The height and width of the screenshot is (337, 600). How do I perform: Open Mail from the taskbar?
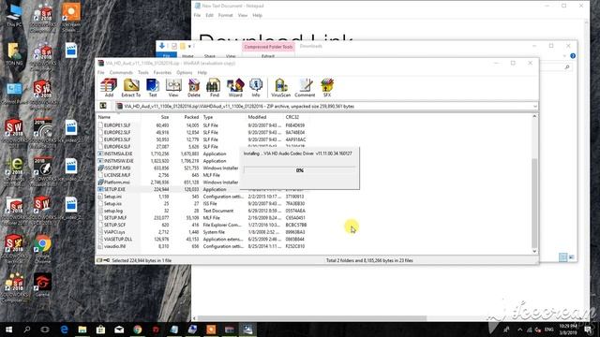coord(119,330)
